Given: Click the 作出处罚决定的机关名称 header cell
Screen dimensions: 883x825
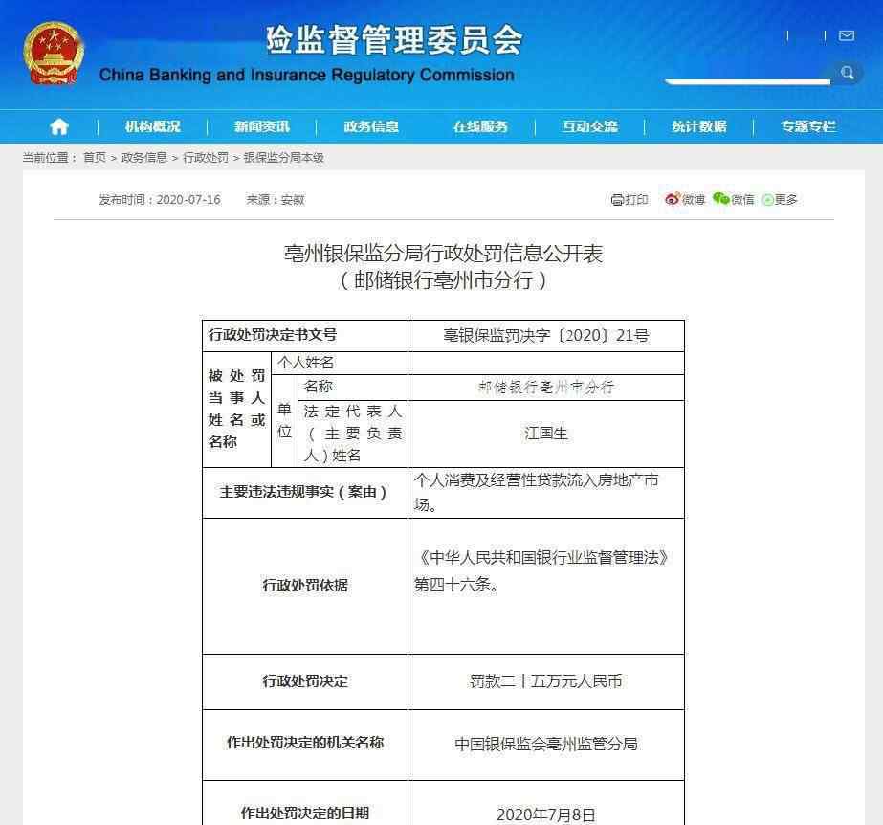Looking at the screenshot, I should (x=304, y=743).
